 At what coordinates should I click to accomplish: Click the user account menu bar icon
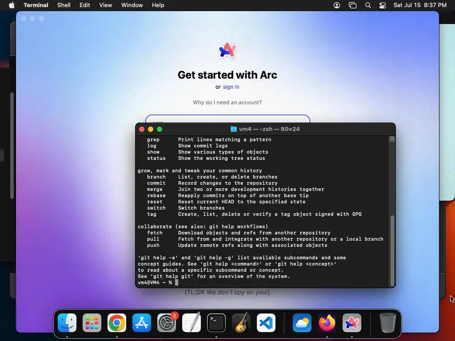(337, 5)
